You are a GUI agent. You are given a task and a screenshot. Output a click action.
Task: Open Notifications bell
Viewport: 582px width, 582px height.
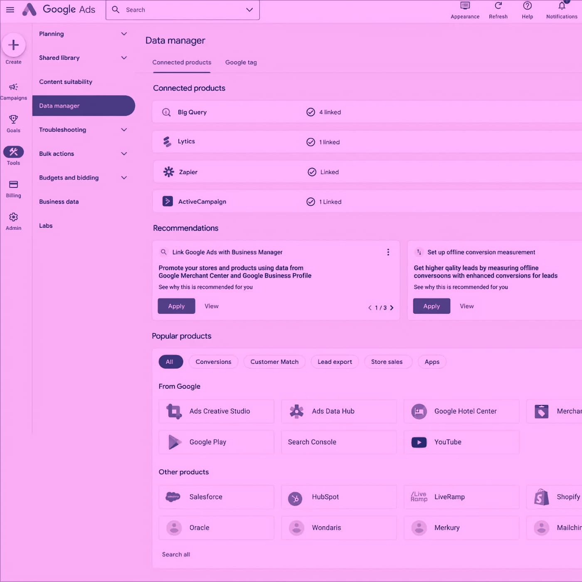(x=562, y=5)
